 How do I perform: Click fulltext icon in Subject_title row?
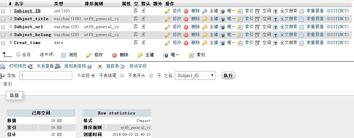pos(275,19)
